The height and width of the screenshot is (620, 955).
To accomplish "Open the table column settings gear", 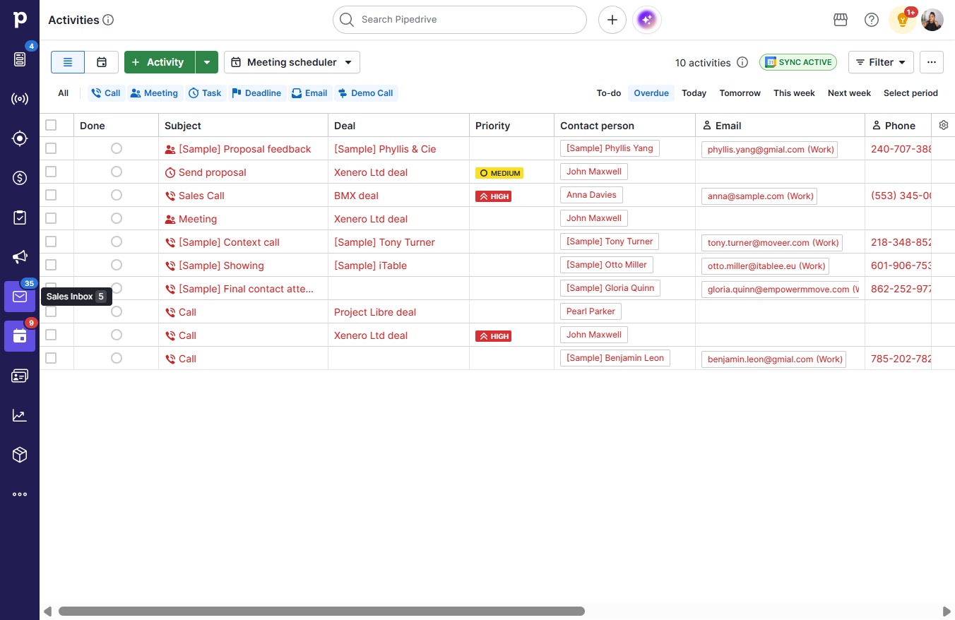I will pos(944,125).
